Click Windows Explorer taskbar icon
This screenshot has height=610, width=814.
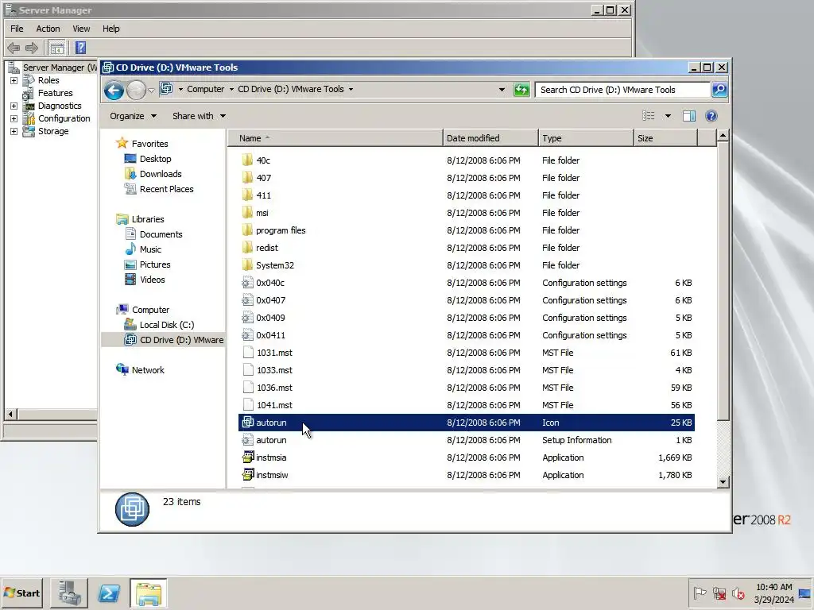(x=149, y=593)
